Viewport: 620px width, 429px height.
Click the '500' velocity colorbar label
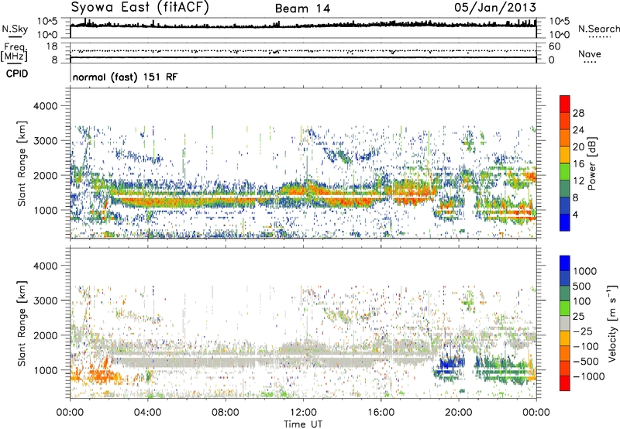582,286
